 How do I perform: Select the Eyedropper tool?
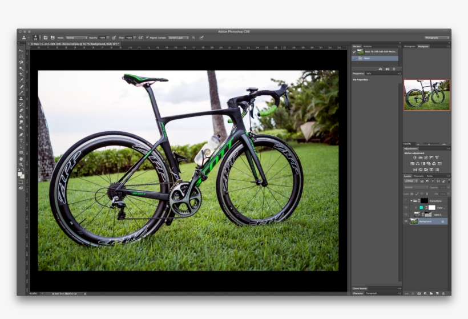(x=21, y=80)
